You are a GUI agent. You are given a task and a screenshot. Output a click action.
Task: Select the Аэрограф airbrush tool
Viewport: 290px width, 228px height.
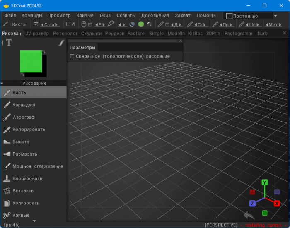(x=23, y=117)
